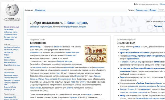
Task: Open Связанные правки link
Action: pos(11,75)
